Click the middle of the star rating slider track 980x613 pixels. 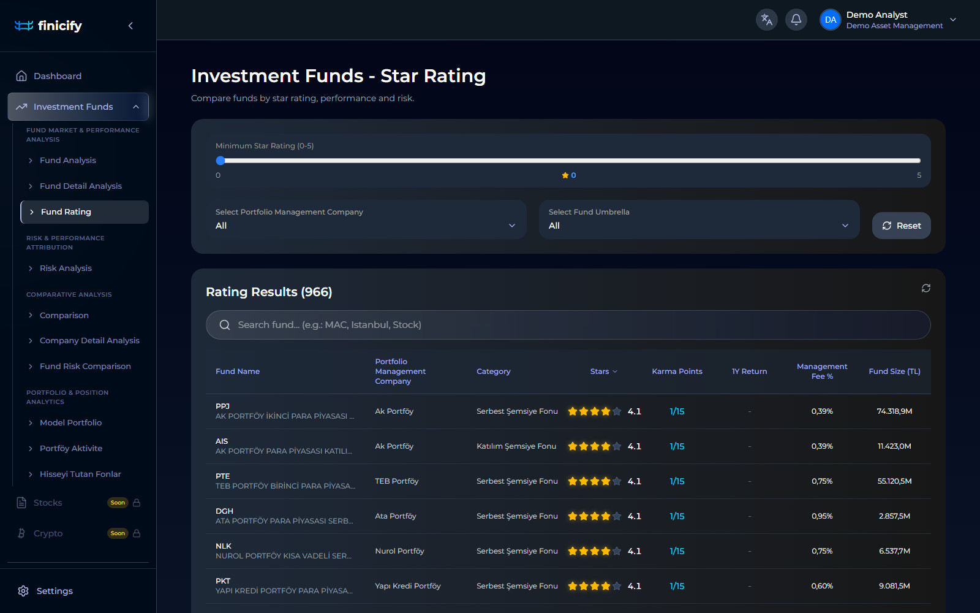click(x=568, y=161)
